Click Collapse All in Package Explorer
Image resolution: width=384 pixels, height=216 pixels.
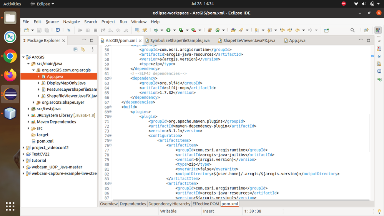pyautogui.click(x=75, y=49)
